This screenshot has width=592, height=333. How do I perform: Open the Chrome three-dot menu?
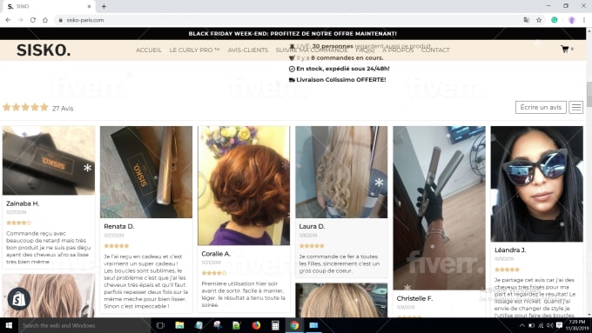tap(584, 20)
